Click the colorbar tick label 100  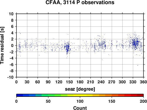80,101
